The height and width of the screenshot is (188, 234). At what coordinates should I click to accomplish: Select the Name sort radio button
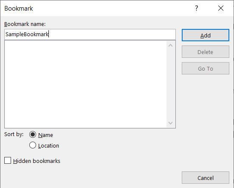pyautogui.click(x=33, y=134)
